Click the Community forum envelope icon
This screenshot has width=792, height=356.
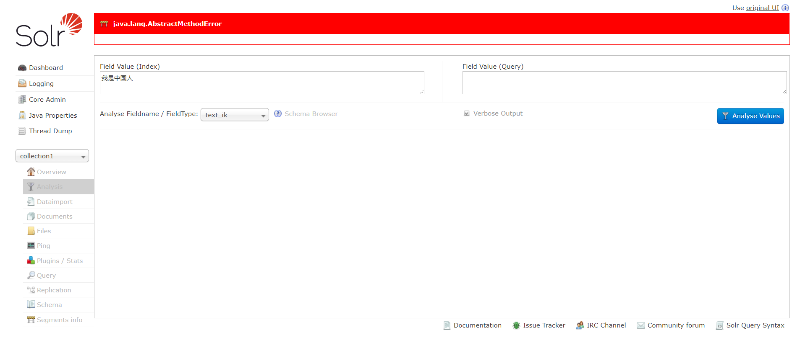[640, 325]
